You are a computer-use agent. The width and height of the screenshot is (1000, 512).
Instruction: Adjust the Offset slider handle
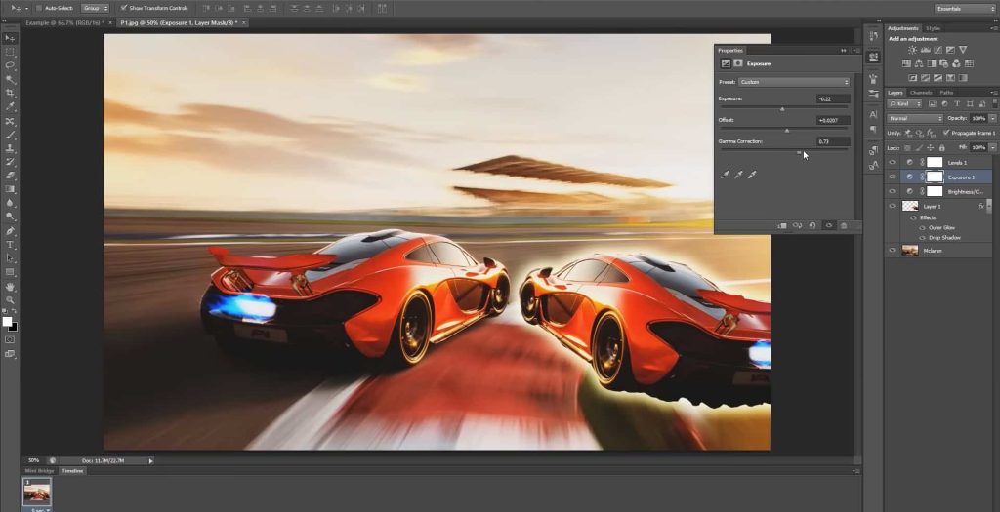[786, 131]
